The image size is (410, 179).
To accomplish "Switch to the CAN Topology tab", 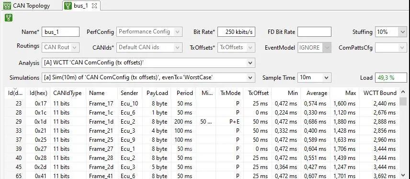I will (x=26, y=5).
